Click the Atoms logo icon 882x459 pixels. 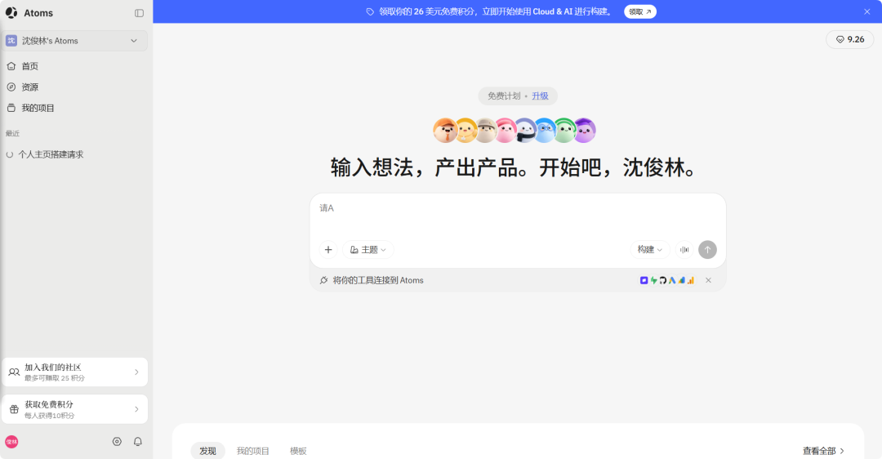point(11,12)
